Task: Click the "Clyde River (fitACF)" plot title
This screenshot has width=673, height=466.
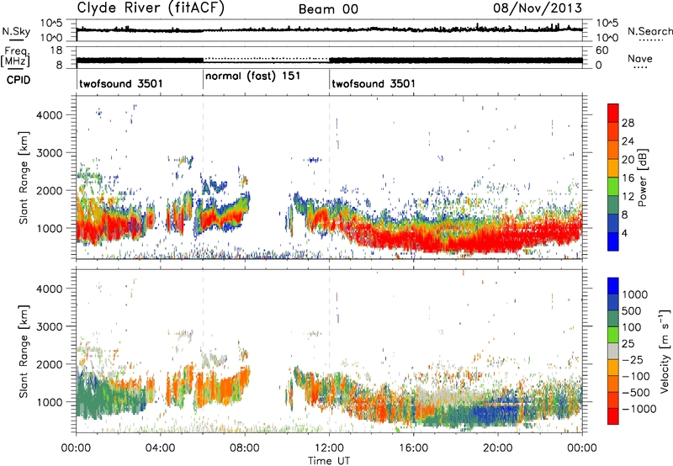Action: point(151,8)
